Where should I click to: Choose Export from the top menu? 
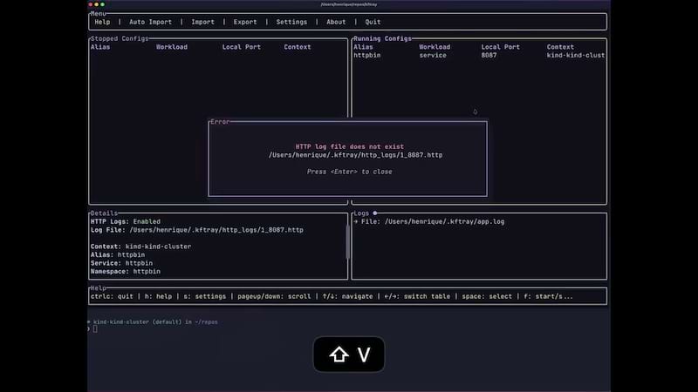(245, 22)
